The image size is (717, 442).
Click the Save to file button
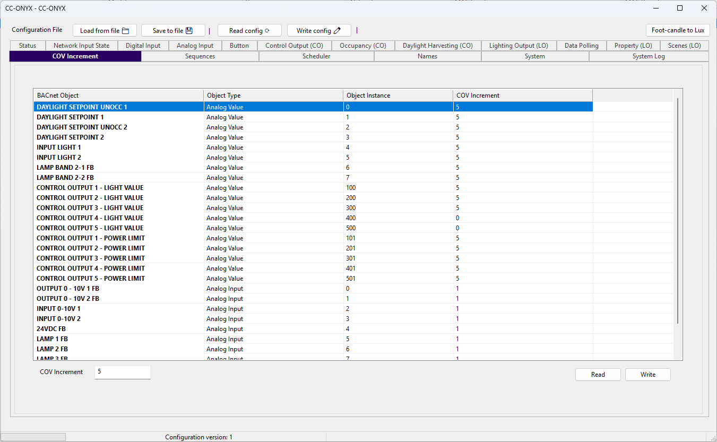pos(173,31)
